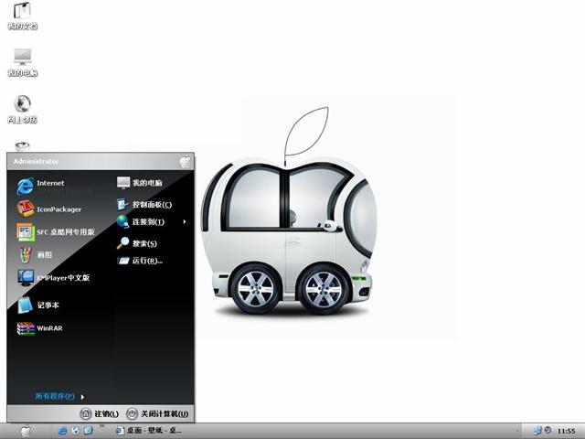Viewport: 585px width, 439px height.
Task: Click the Apple-logo Start button on the taskbar
Action: click(26, 431)
